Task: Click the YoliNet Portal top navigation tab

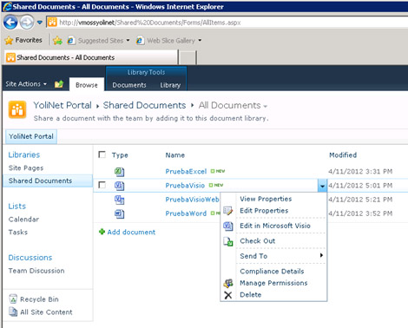Action: coord(31,136)
